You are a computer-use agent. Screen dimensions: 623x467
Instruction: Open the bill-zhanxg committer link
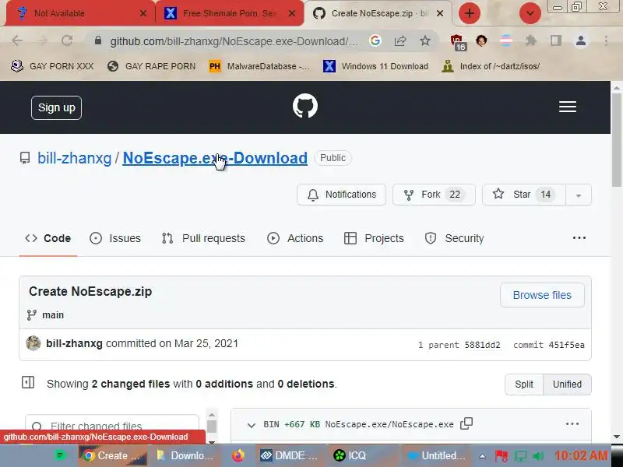(74, 343)
